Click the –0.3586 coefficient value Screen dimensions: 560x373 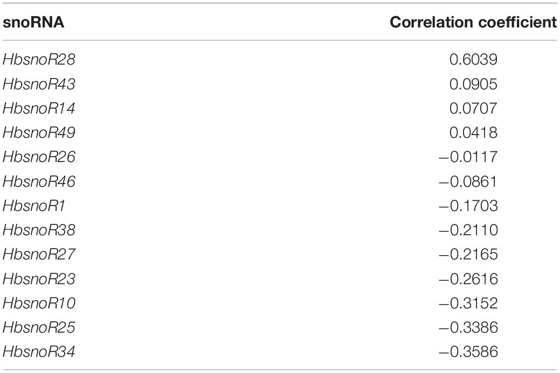468,351
